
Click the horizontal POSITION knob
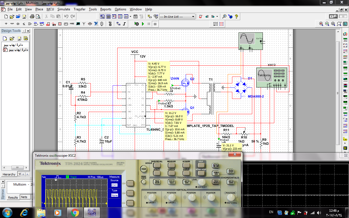[x=231, y=198]
